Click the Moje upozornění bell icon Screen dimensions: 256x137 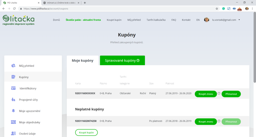point(13,111)
